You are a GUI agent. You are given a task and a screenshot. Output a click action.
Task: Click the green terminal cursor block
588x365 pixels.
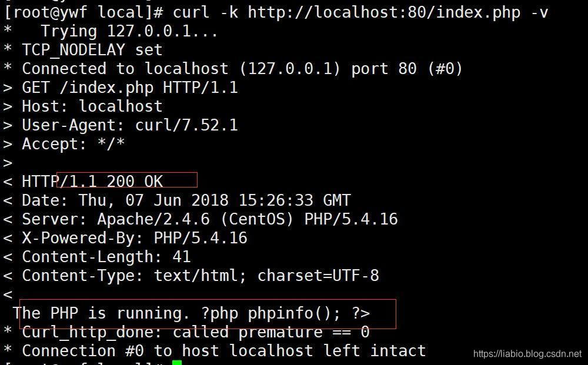[177, 363]
